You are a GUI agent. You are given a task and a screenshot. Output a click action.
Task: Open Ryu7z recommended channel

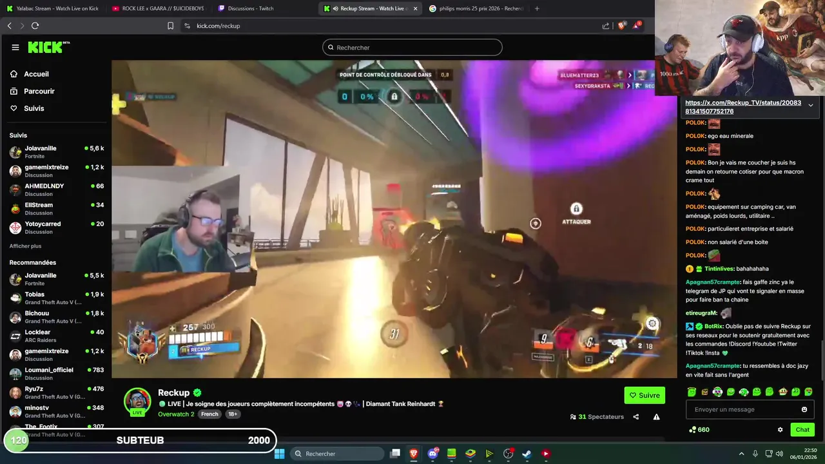click(x=57, y=392)
